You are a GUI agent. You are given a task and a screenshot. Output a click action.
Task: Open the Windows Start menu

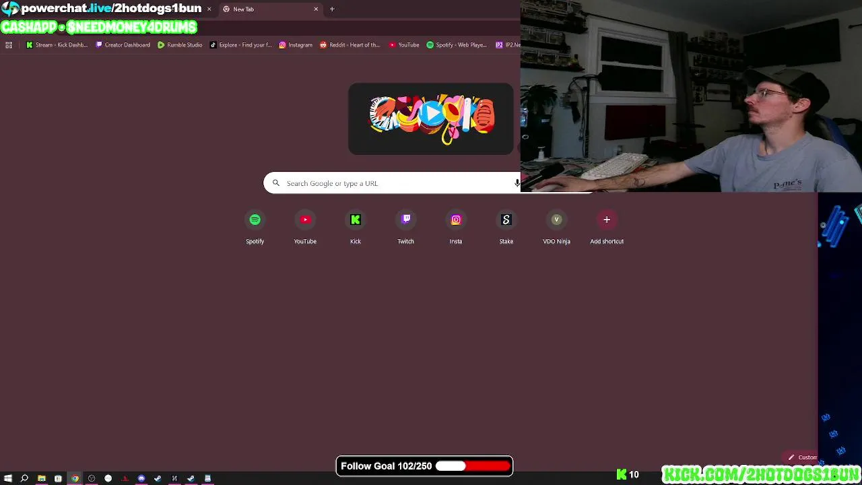(x=8, y=479)
